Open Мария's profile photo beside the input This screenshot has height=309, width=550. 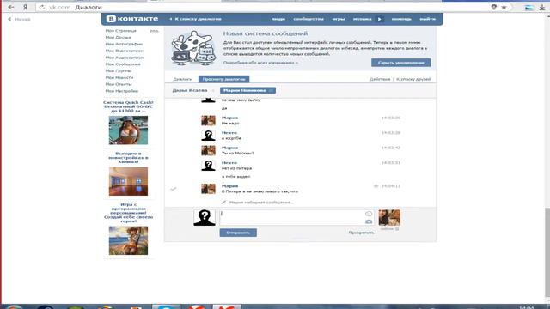(389, 217)
